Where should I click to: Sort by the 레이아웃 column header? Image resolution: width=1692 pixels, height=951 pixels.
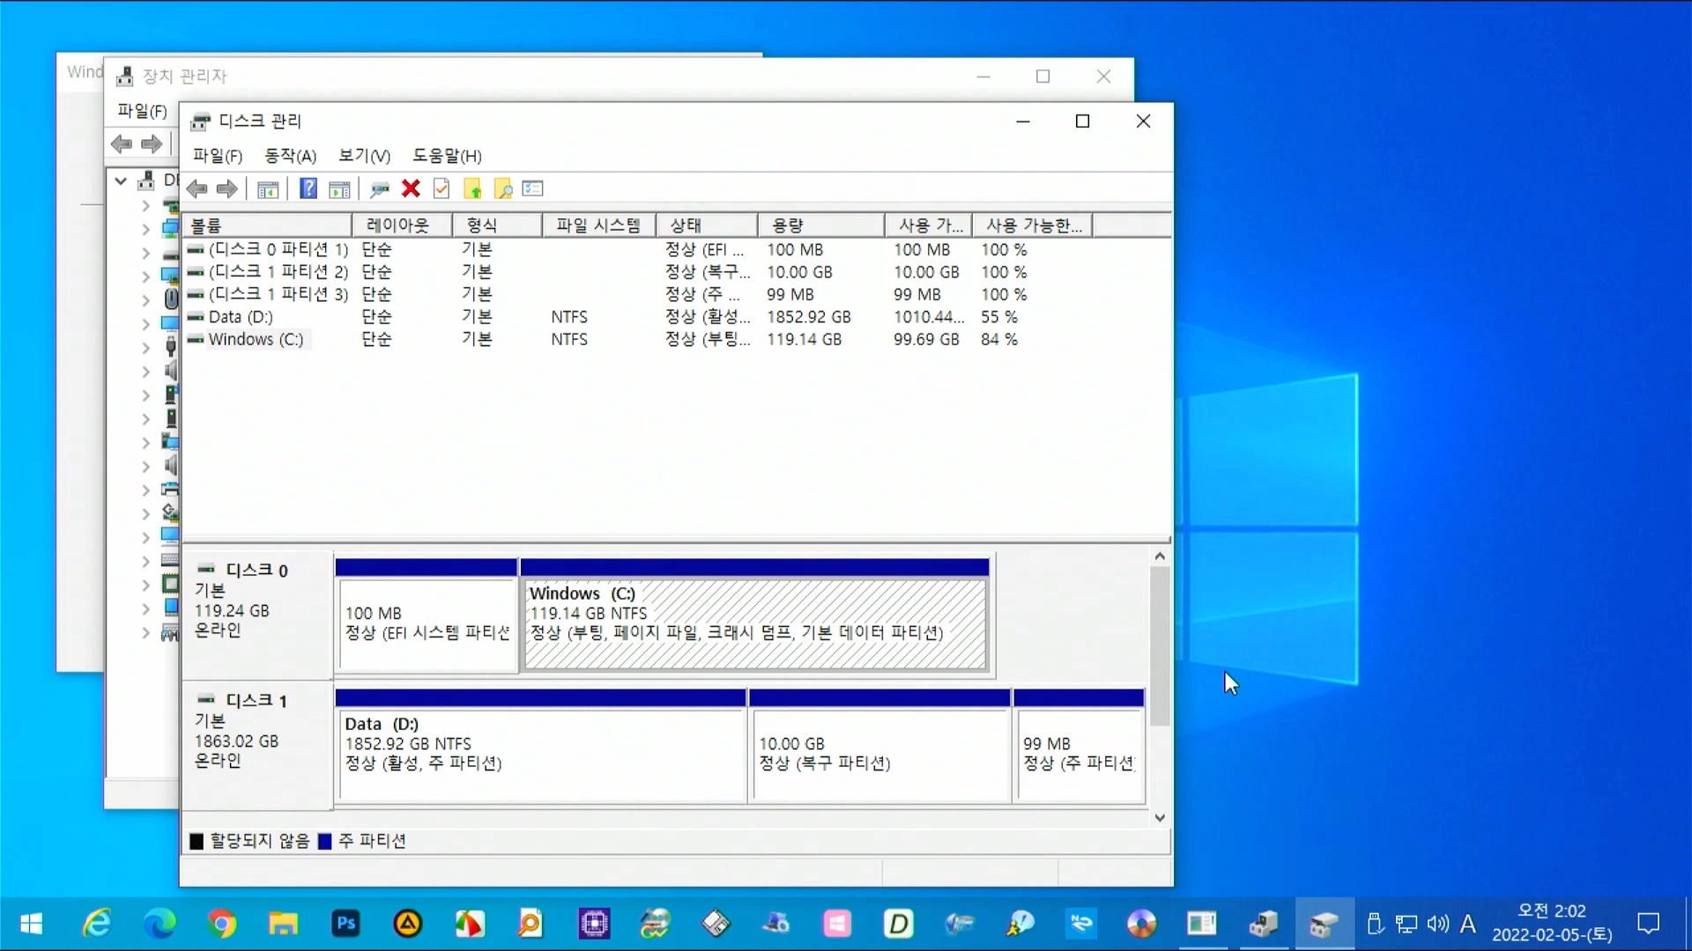tap(402, 225)
